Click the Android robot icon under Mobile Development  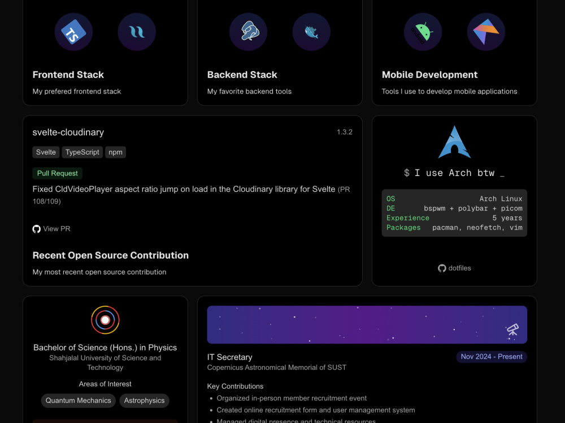pyautogui.click(x=423, y=32)
